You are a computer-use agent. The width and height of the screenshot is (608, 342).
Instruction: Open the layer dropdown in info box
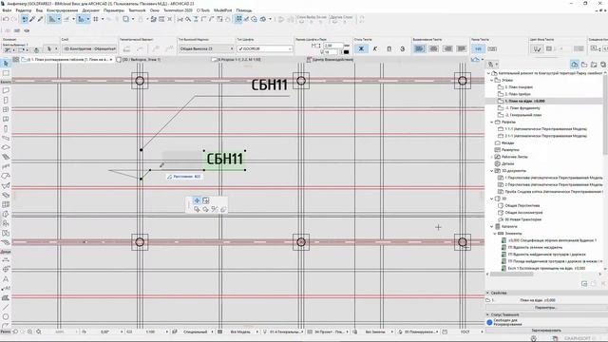click(89, 48)
